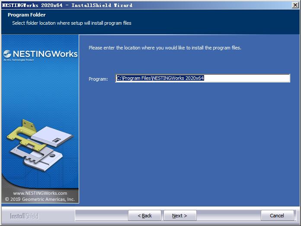Close the InstallShield Wizard window
Image resolution: width=301 pixels, height=226 pixels.
295,5
